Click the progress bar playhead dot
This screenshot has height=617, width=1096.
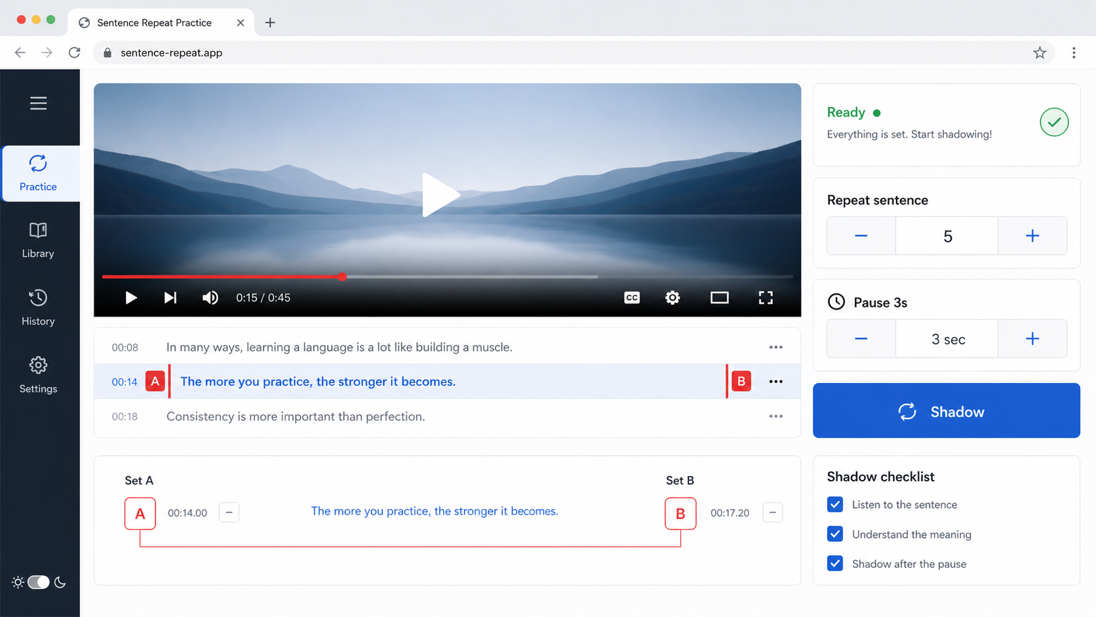(x=343, y=277)
